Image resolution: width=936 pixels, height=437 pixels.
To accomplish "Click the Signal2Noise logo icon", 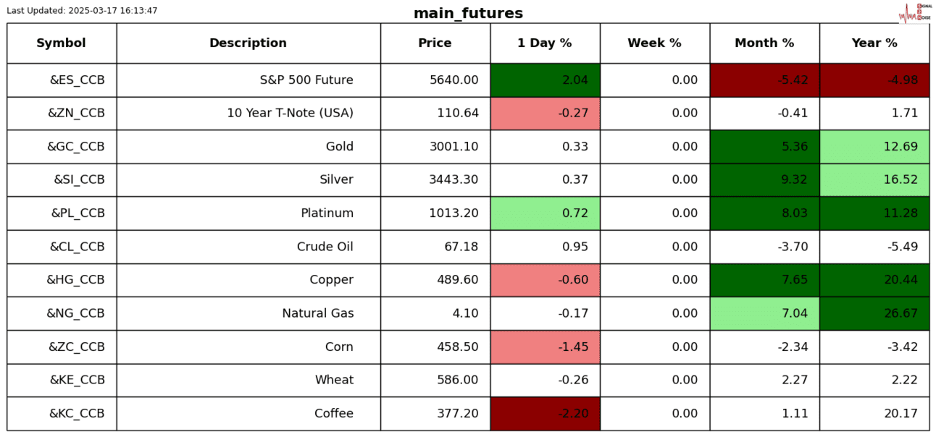I will (914, 12).
